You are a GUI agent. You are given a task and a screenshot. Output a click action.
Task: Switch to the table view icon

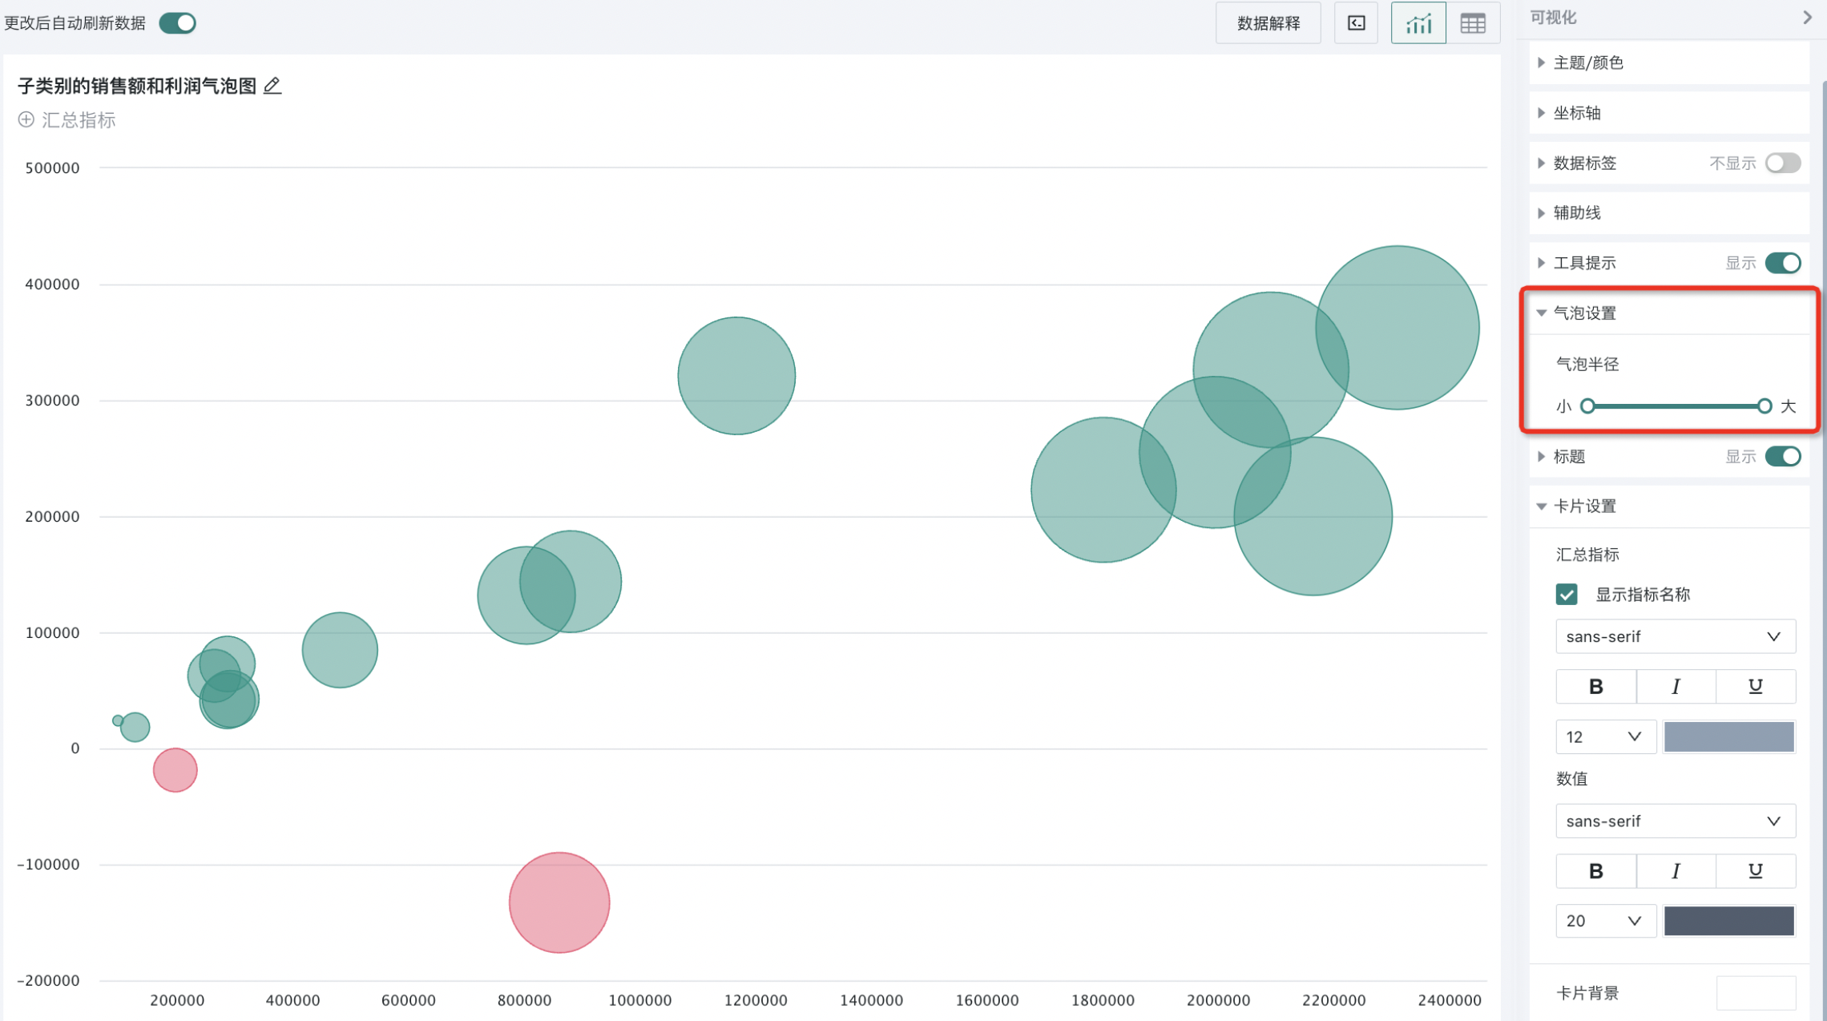tap(1472, 23)
